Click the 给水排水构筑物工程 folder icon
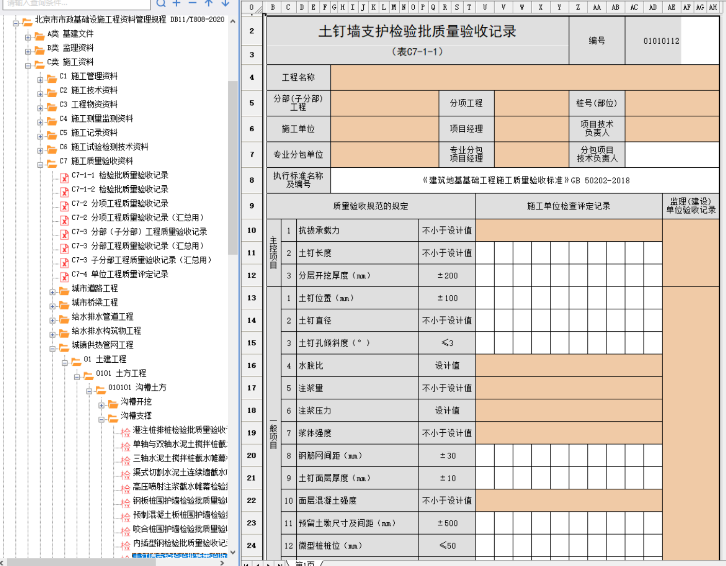 click(x=64, y=333)
